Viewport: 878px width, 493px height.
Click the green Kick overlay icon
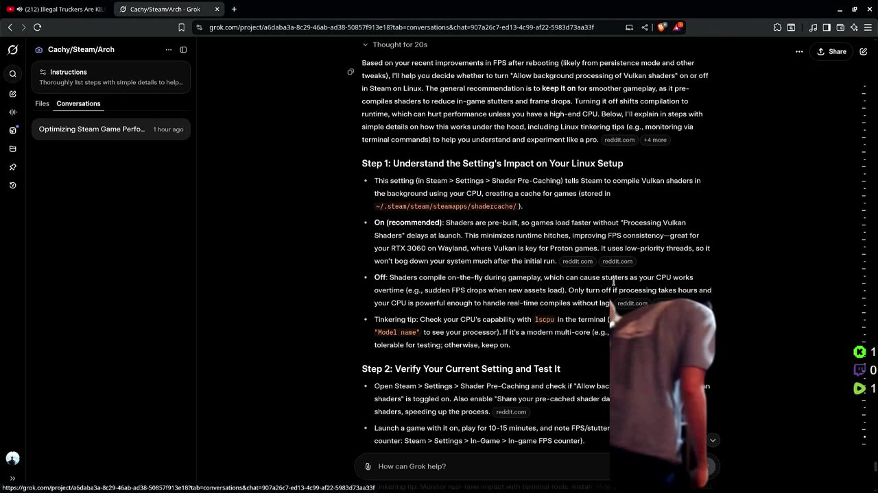pos(859,352)
